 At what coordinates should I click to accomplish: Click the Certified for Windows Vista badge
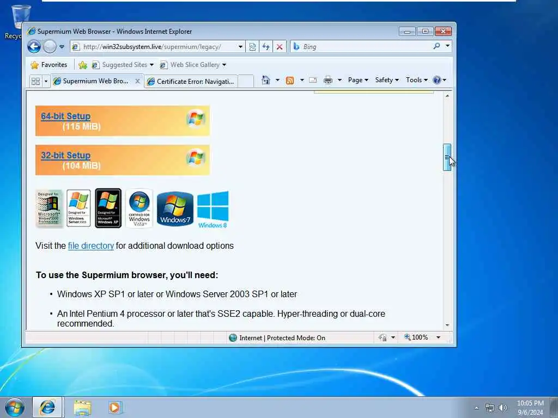tap(139, 208)
